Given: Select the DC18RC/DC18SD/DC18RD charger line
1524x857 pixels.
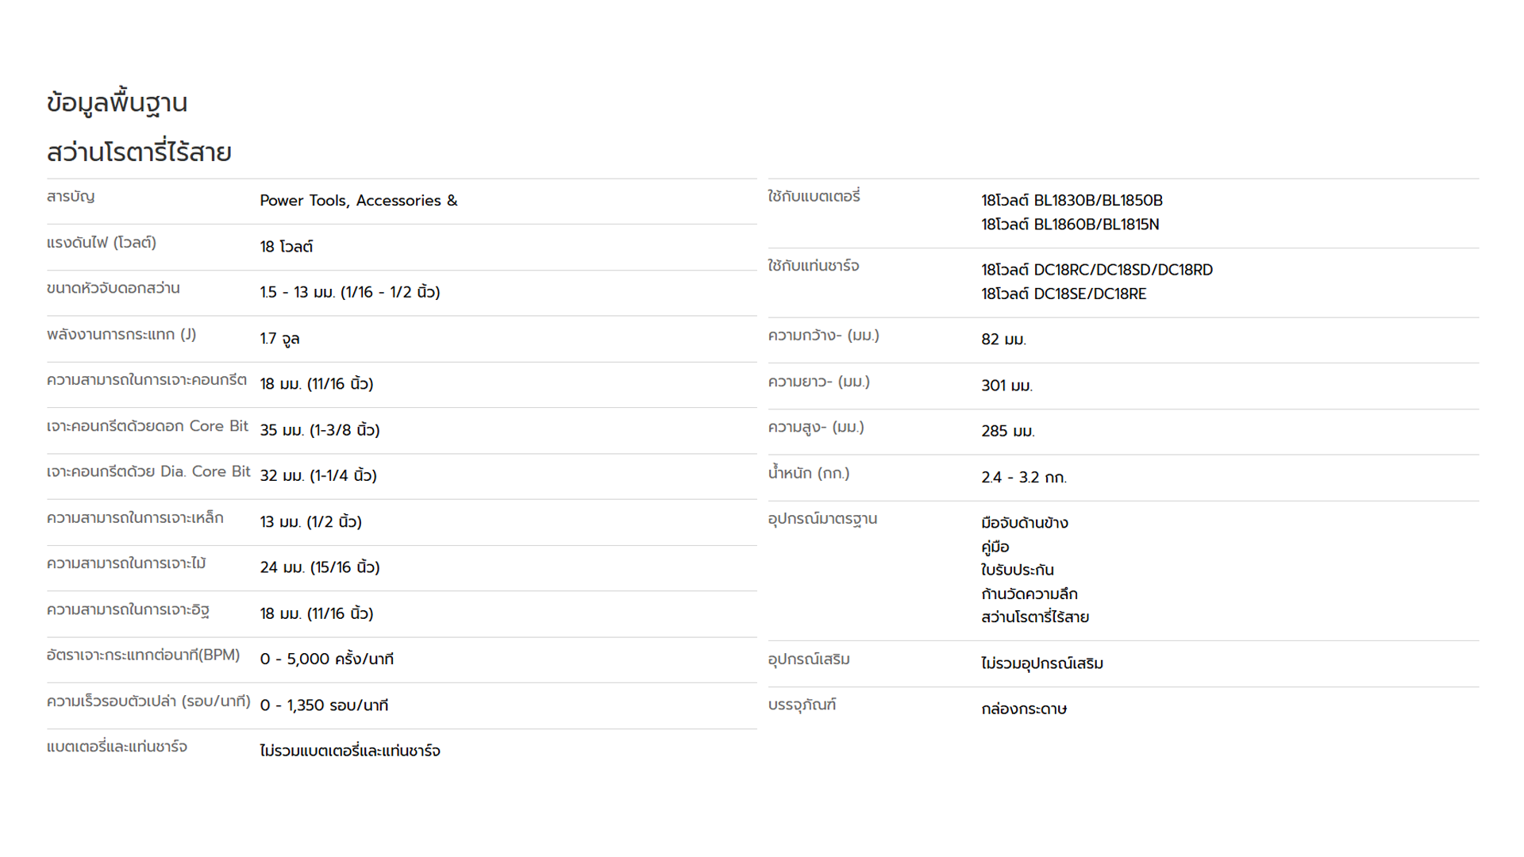Looking at the screenshot, I should (x=1097, y=270).
